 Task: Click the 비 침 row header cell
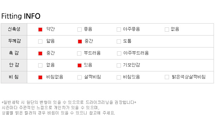14,77
